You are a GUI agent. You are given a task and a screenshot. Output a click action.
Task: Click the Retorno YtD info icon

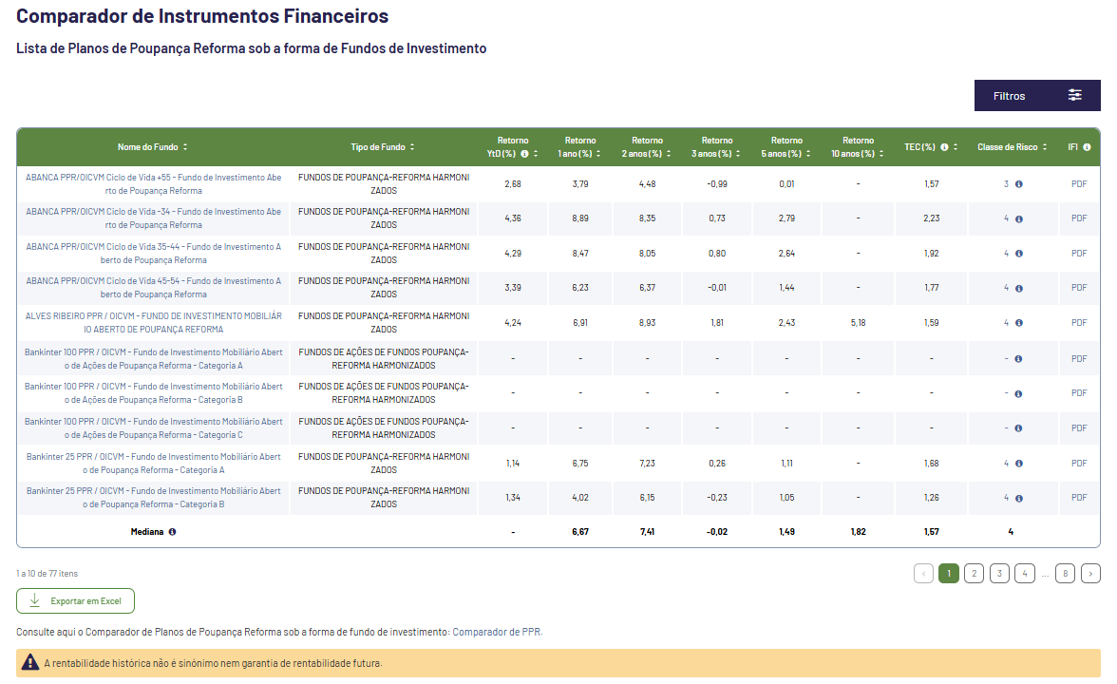click(x=524, y=154)
